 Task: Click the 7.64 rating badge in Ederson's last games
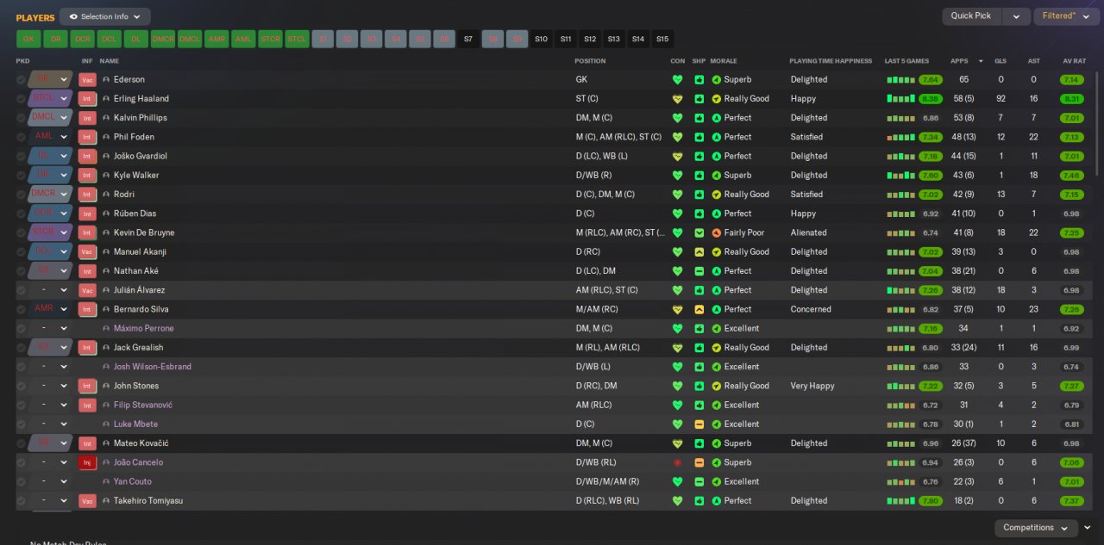pos(931,79)
